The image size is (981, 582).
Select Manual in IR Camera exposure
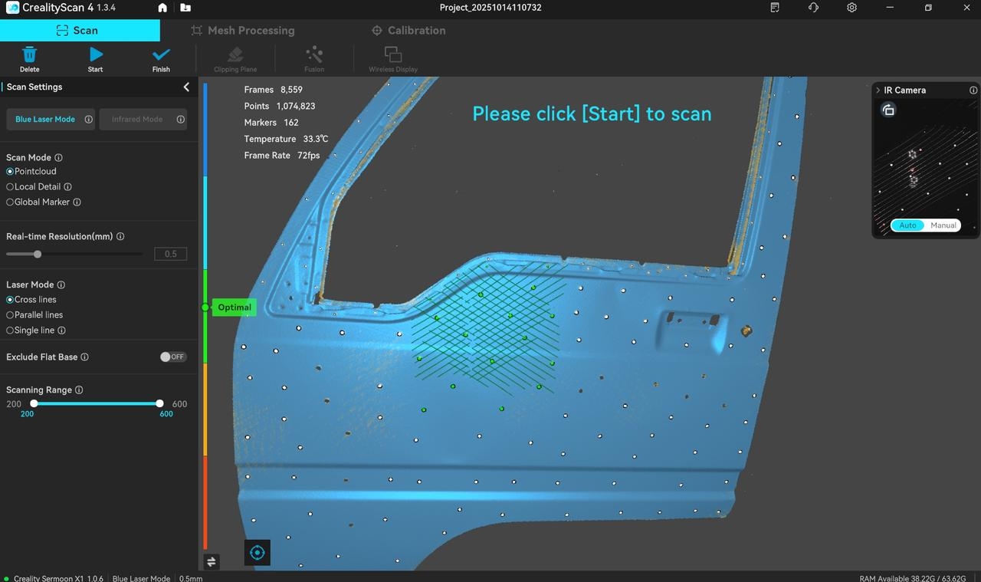click(x=943, y=225)
